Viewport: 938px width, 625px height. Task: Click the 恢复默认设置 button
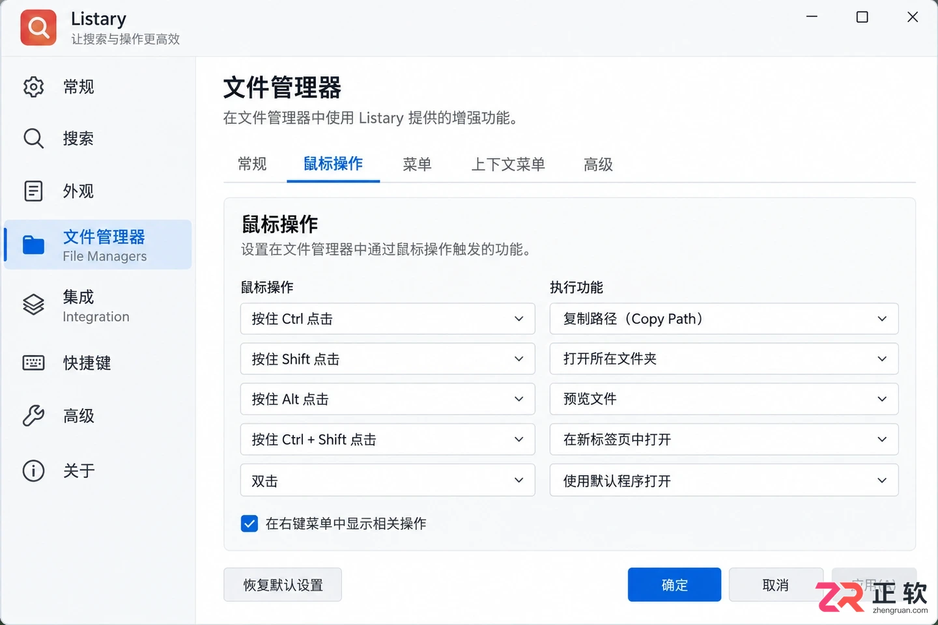tap(283, 585)
